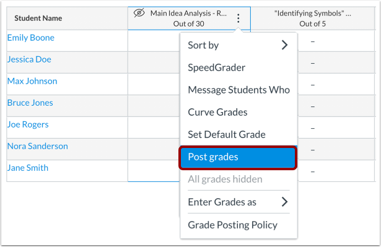
Task: Click Jane Smith's name link
Action: [28, 168]
